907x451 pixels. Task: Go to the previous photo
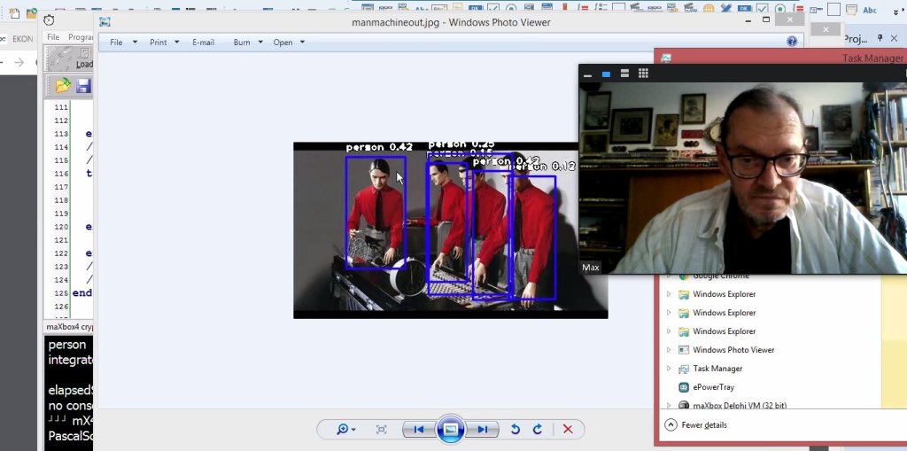coord(418,430)
